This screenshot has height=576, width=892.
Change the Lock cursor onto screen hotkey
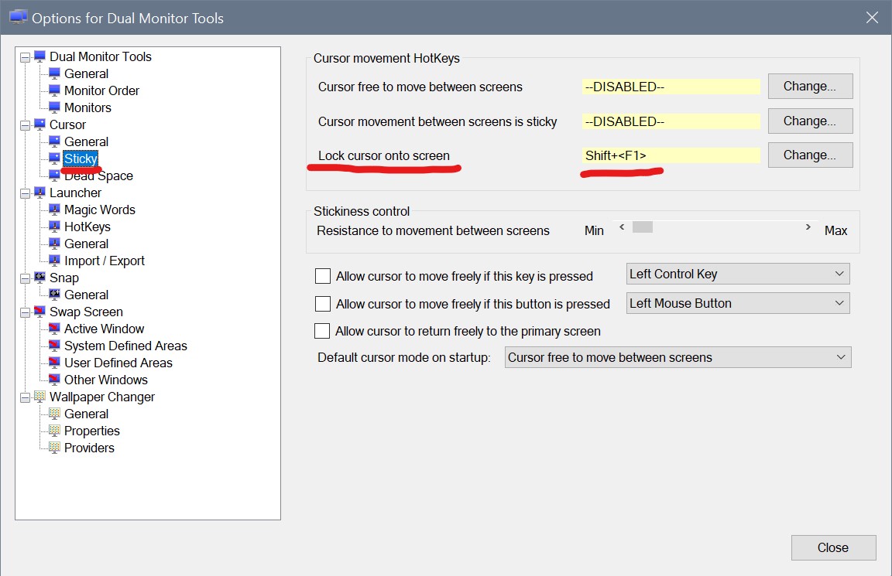pos(810,155)
